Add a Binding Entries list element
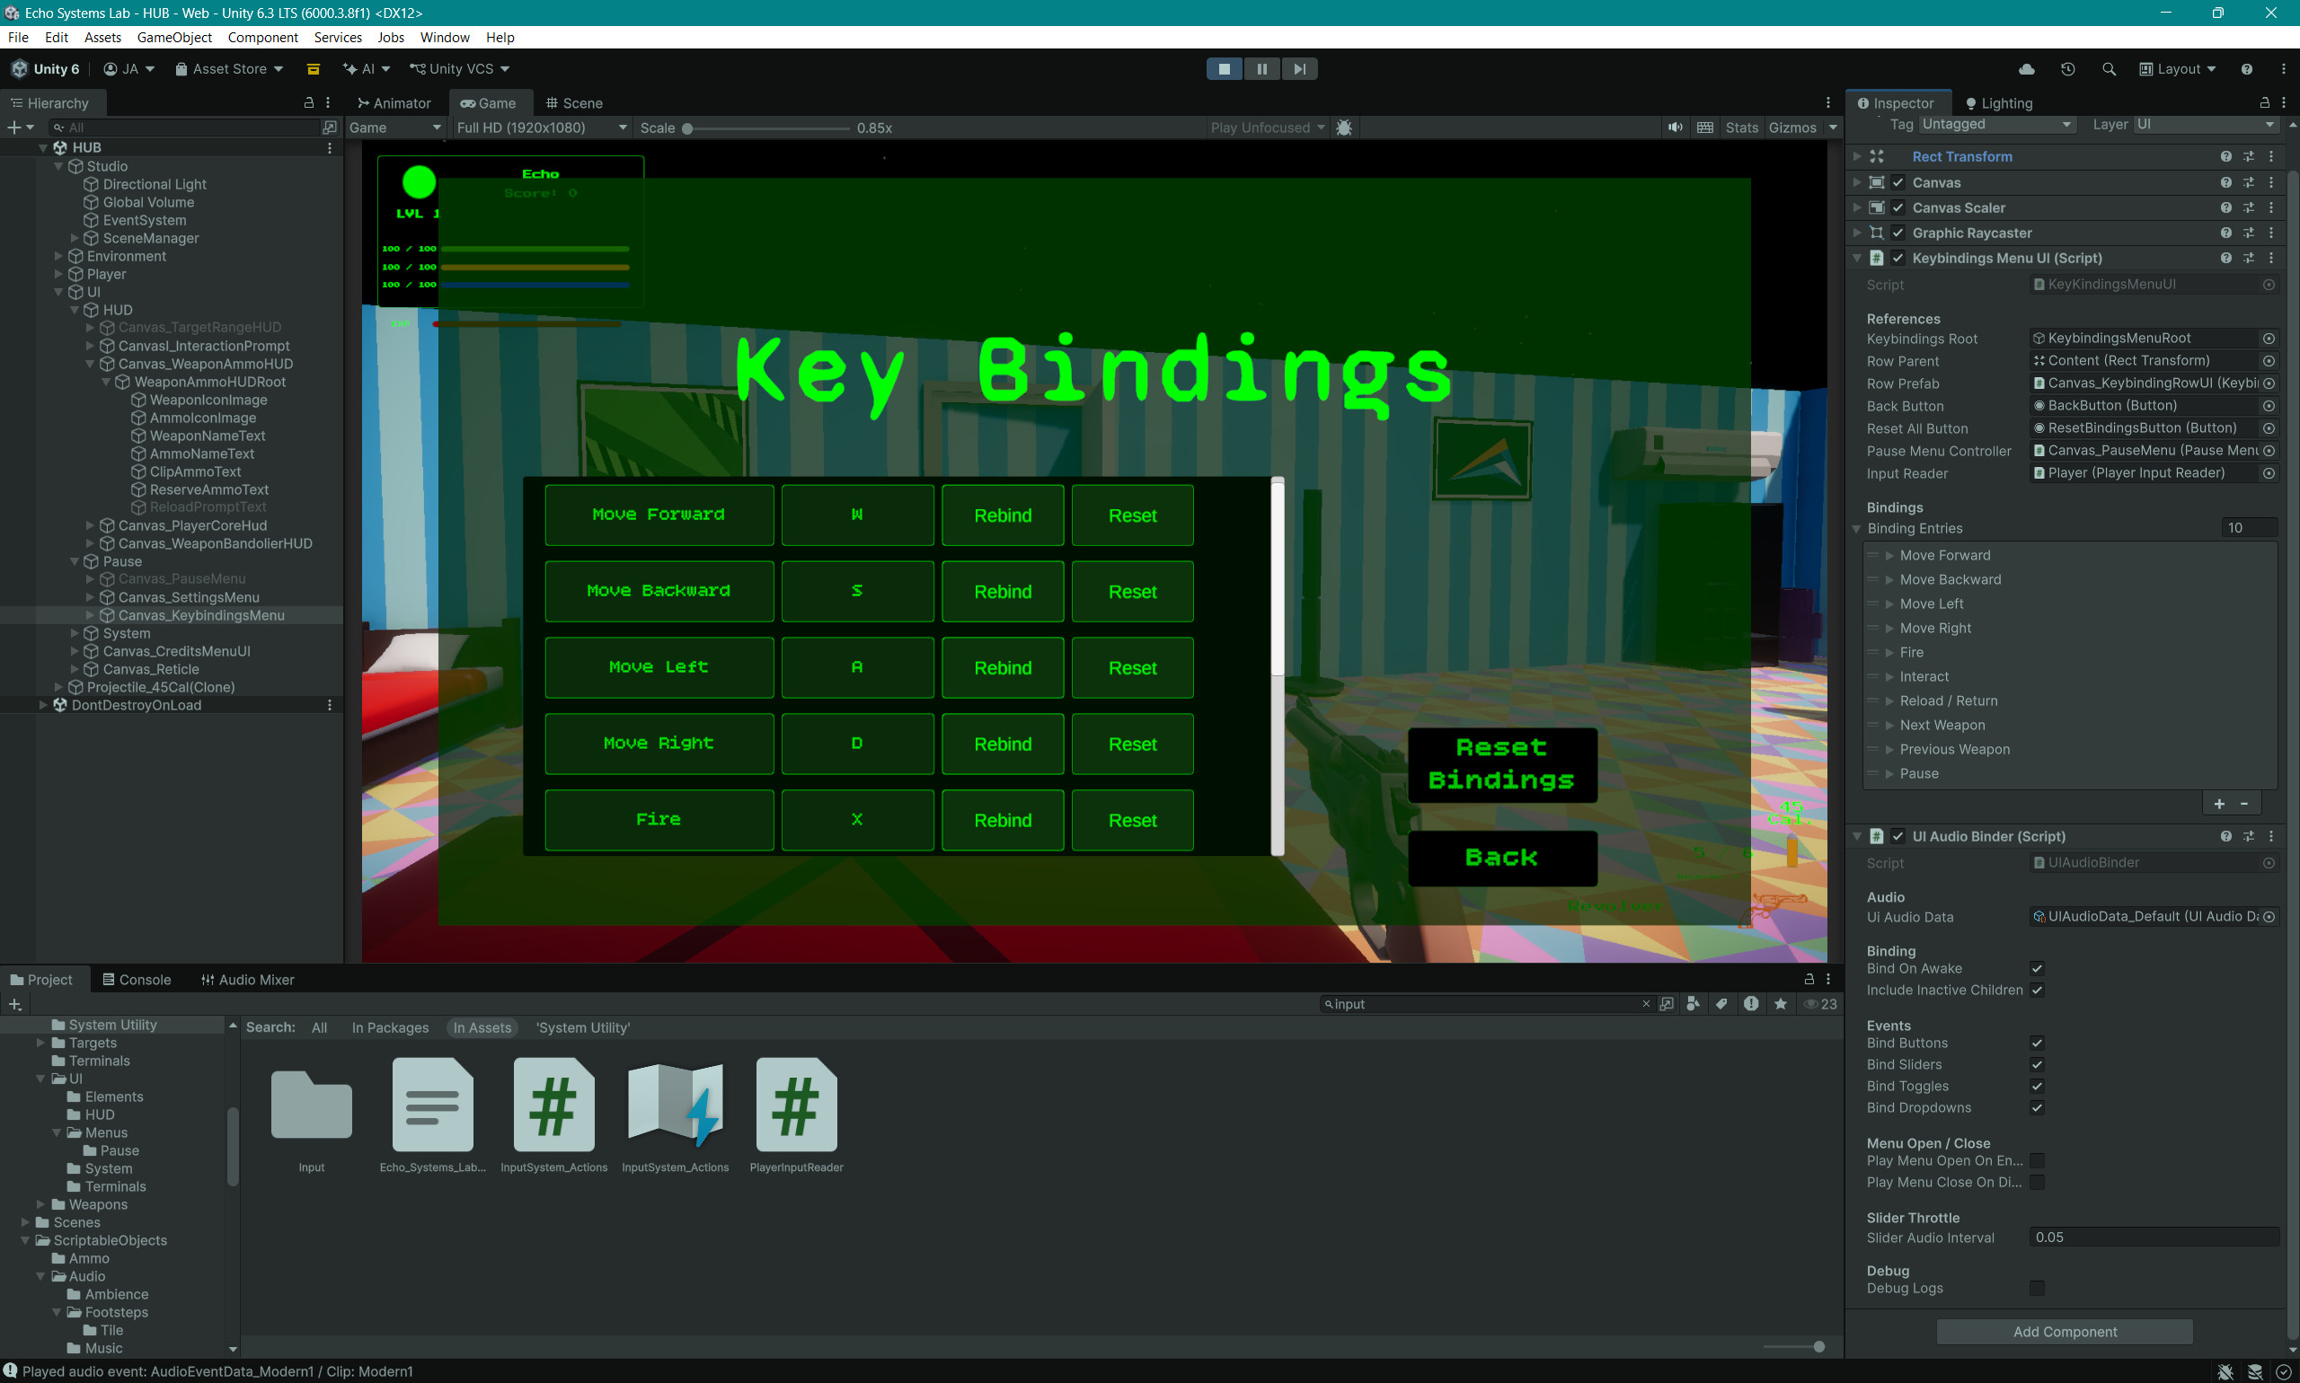 pos(2219,804)
